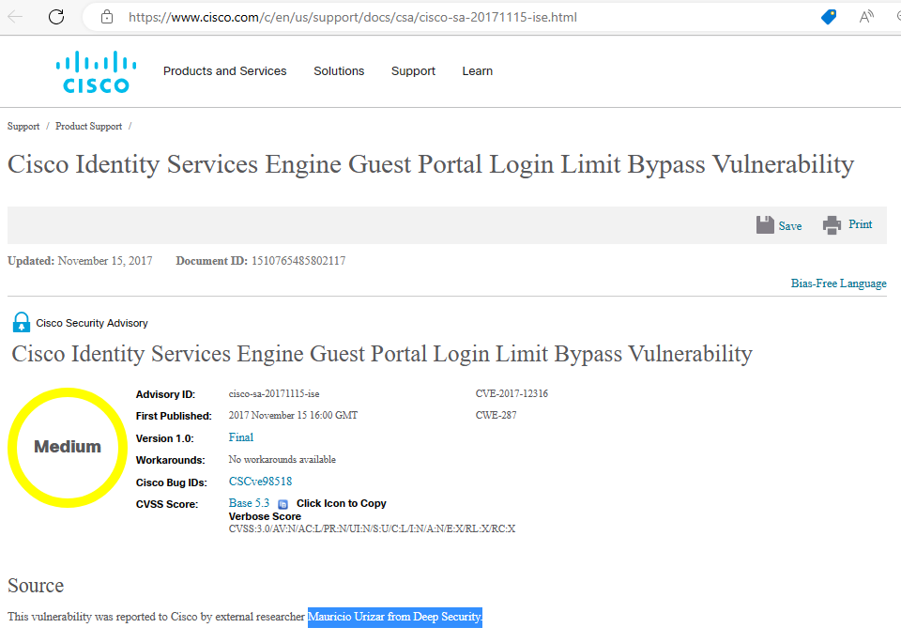
Task: Click the 'Cisco Bug IDs:' label
Action: tap(171, 482)
